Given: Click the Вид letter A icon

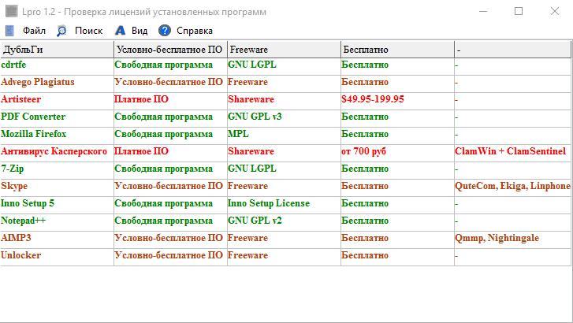Looking at the screenshot, I should pos(120,31).
